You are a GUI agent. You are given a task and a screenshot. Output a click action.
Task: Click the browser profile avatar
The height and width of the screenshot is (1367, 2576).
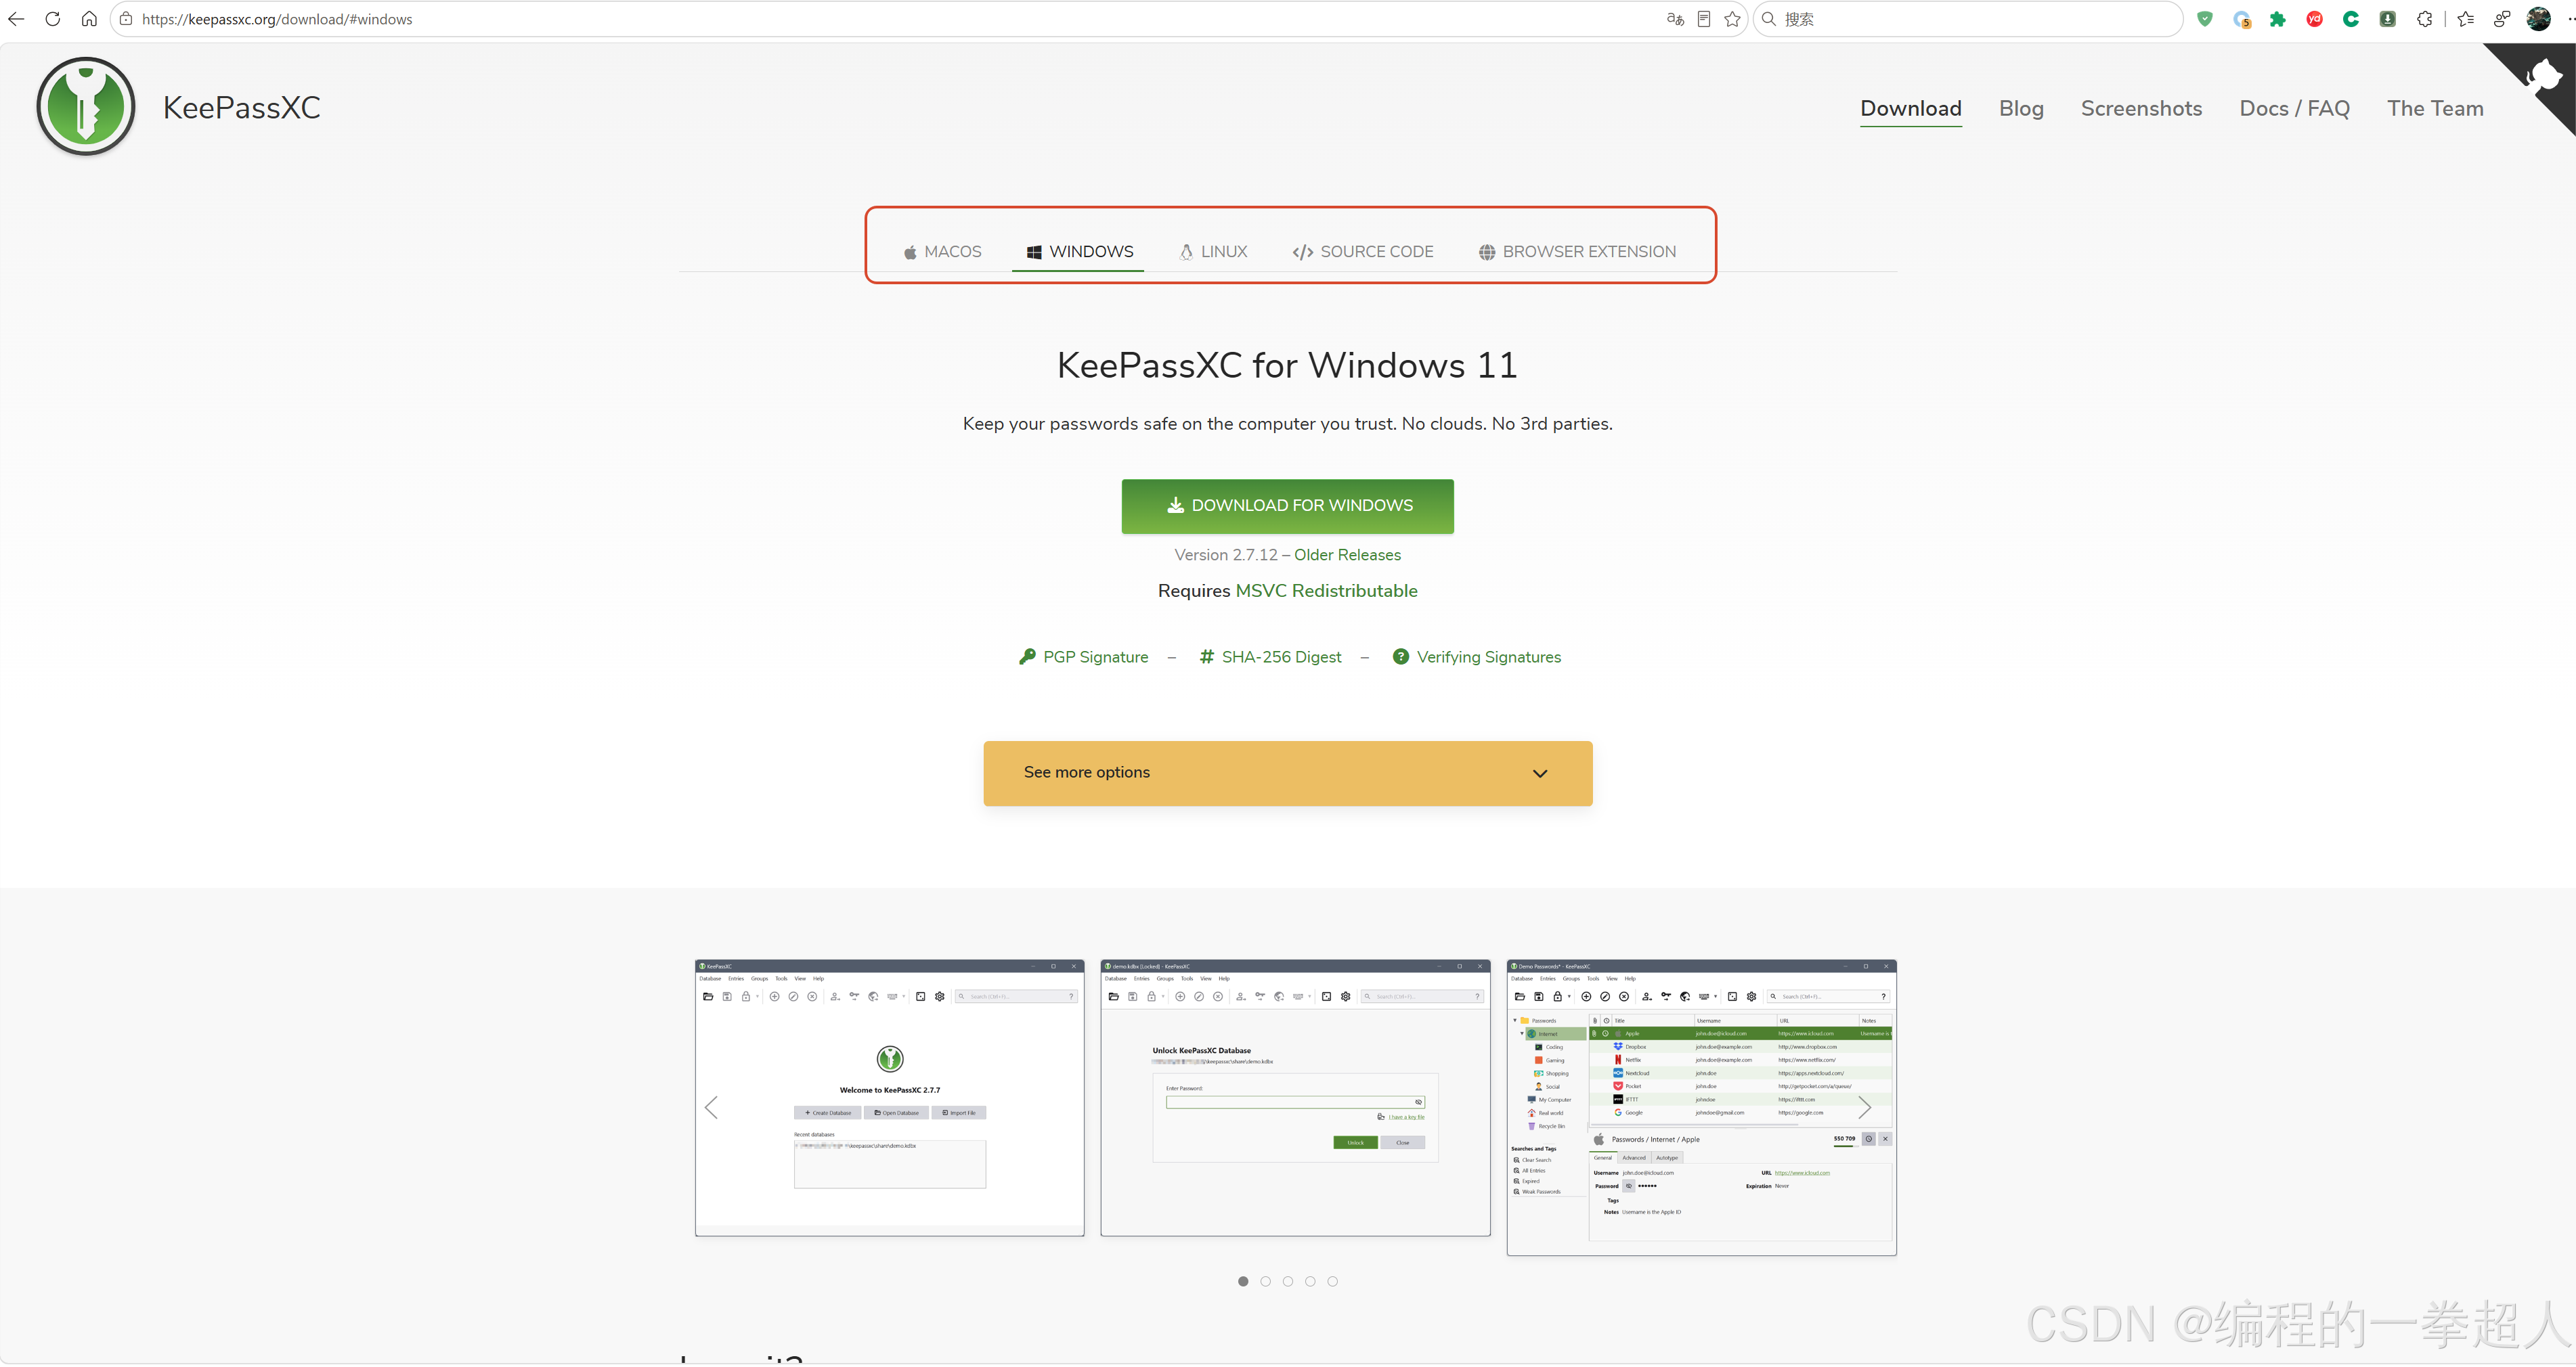click(x=2539, y=19)
